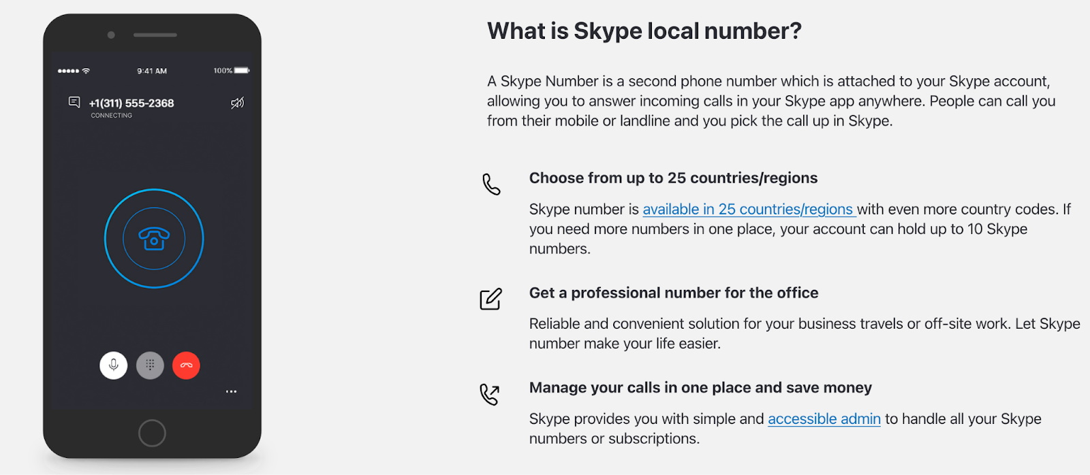Open the "accessible admin" link

(x=824, y=419)
